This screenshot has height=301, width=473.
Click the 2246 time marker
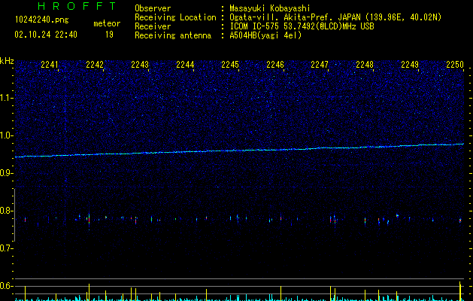[275, 65]
